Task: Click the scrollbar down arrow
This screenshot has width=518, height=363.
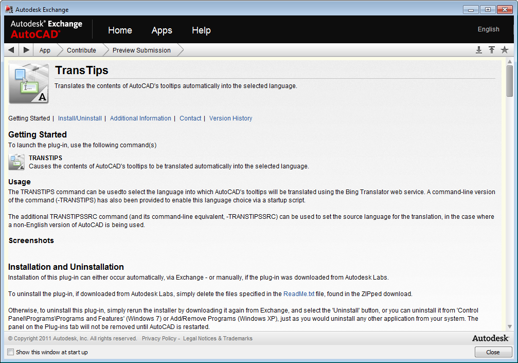Action: coord(510,326)
